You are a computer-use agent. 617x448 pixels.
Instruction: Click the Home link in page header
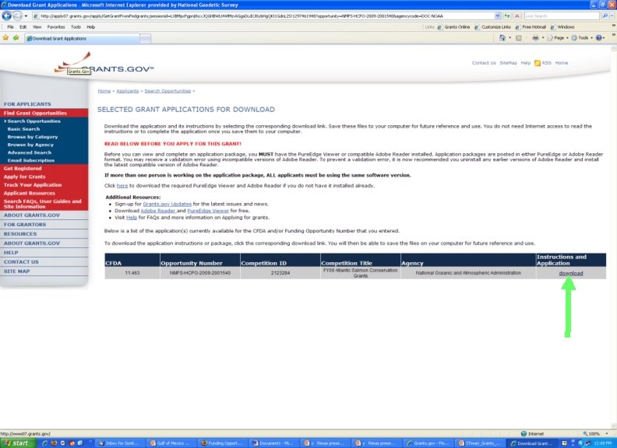tap(561, 63)
